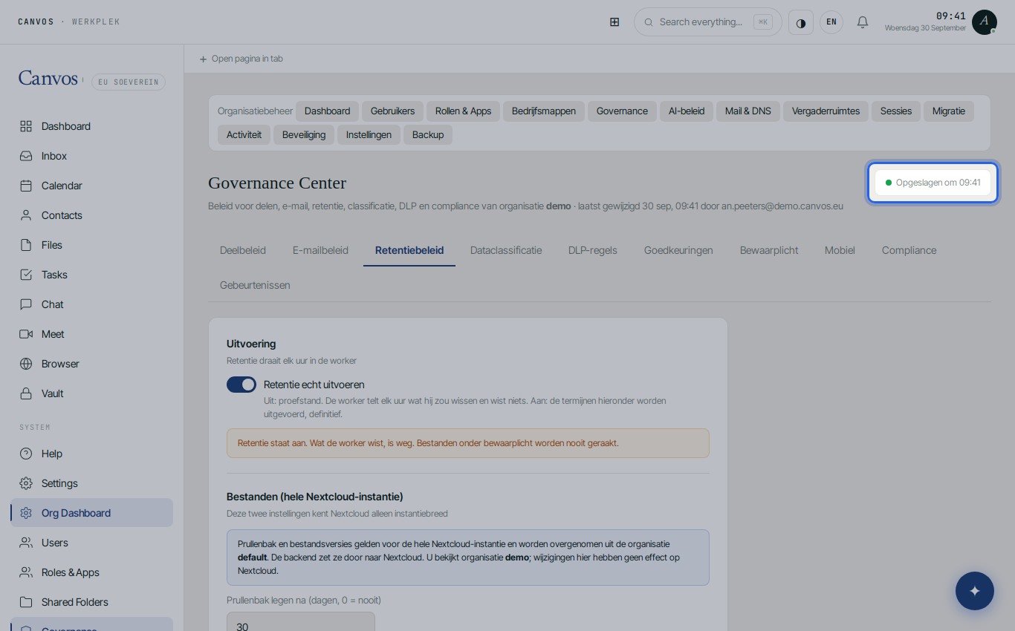Open Browser globe icon in sidebar
Viewport: 1015px width, 631px height.
[x=26, y=364]
